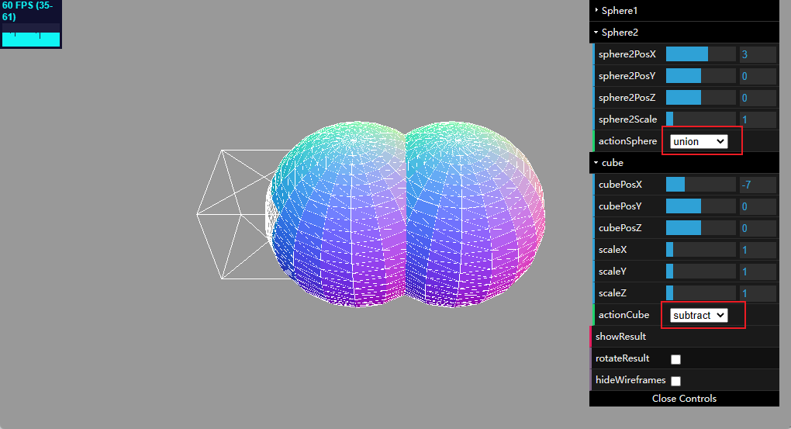Viewport: 791px width, 429px height.
Task: Click the showResult button
Action: click(620, 337)
